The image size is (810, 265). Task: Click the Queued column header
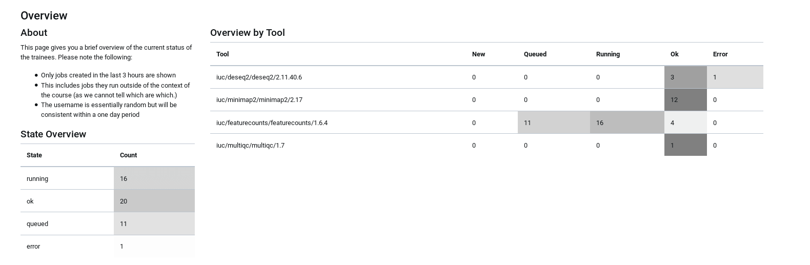[535, 54]
